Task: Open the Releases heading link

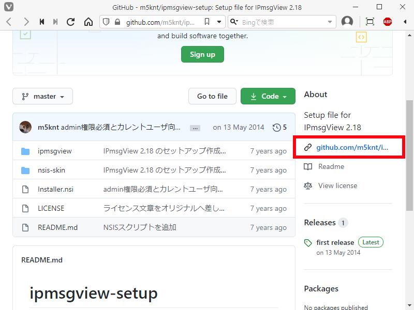Action: click(x=320, y=223)
